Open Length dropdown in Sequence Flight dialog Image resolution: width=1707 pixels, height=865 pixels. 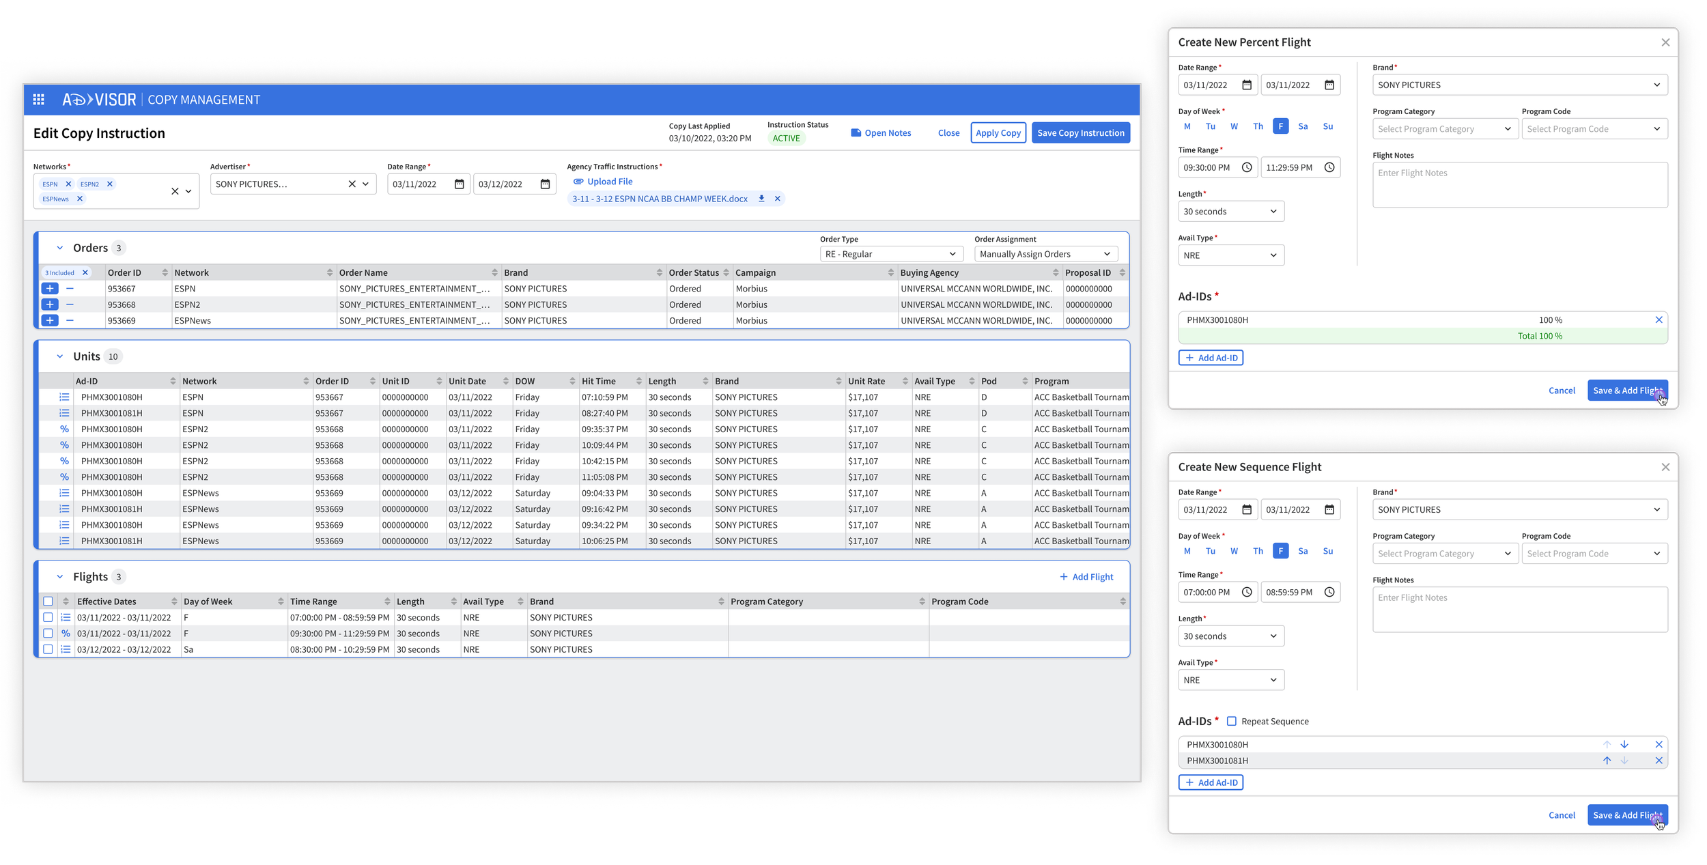(1230, 636)
